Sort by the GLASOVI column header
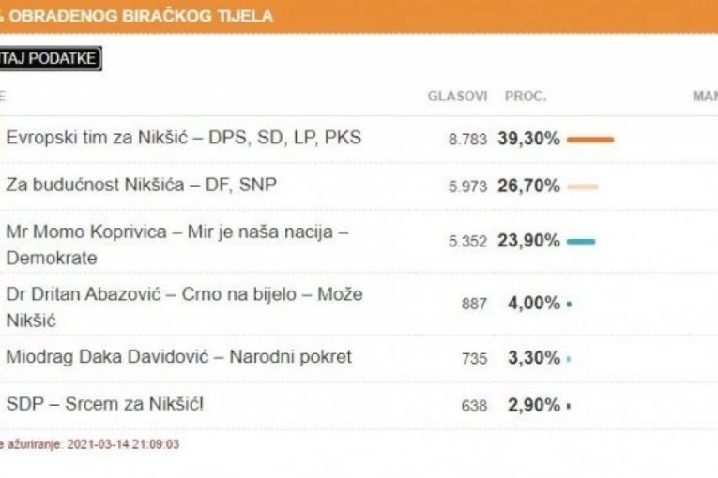Image resolution: width=718 pixels, height=478 pixels. [457, 97]
